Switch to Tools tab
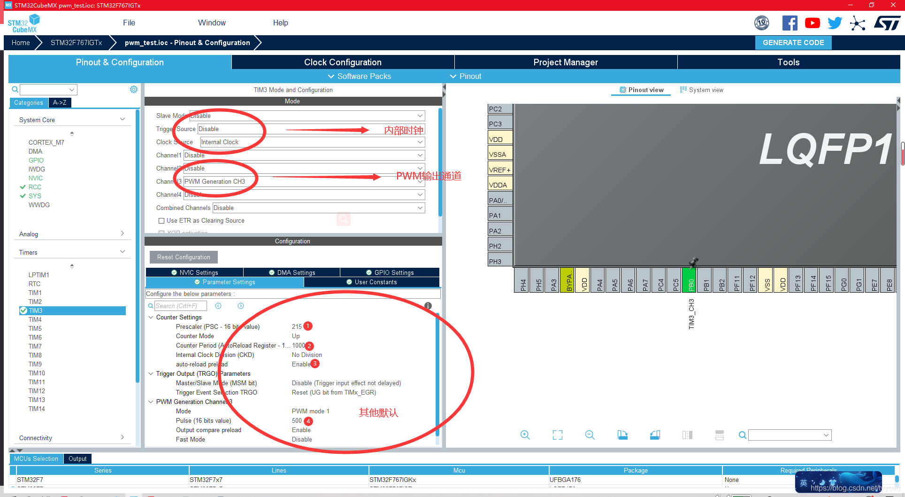The width and height of the screenshot is (905, 497). point(789,62)
